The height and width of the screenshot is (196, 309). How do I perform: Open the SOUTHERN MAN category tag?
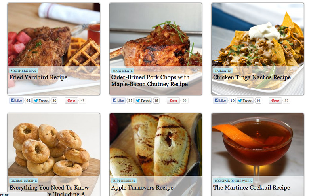click(23, 71)
